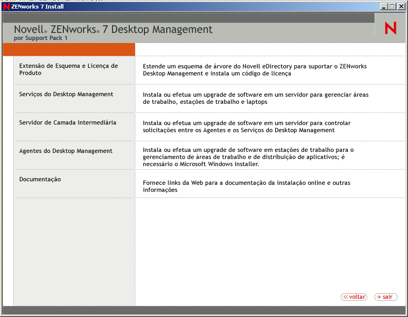Screen dimensions: 408x317
Task: Open Extensão de Esquema e Licença de Produto
Action: click(68, 69)
